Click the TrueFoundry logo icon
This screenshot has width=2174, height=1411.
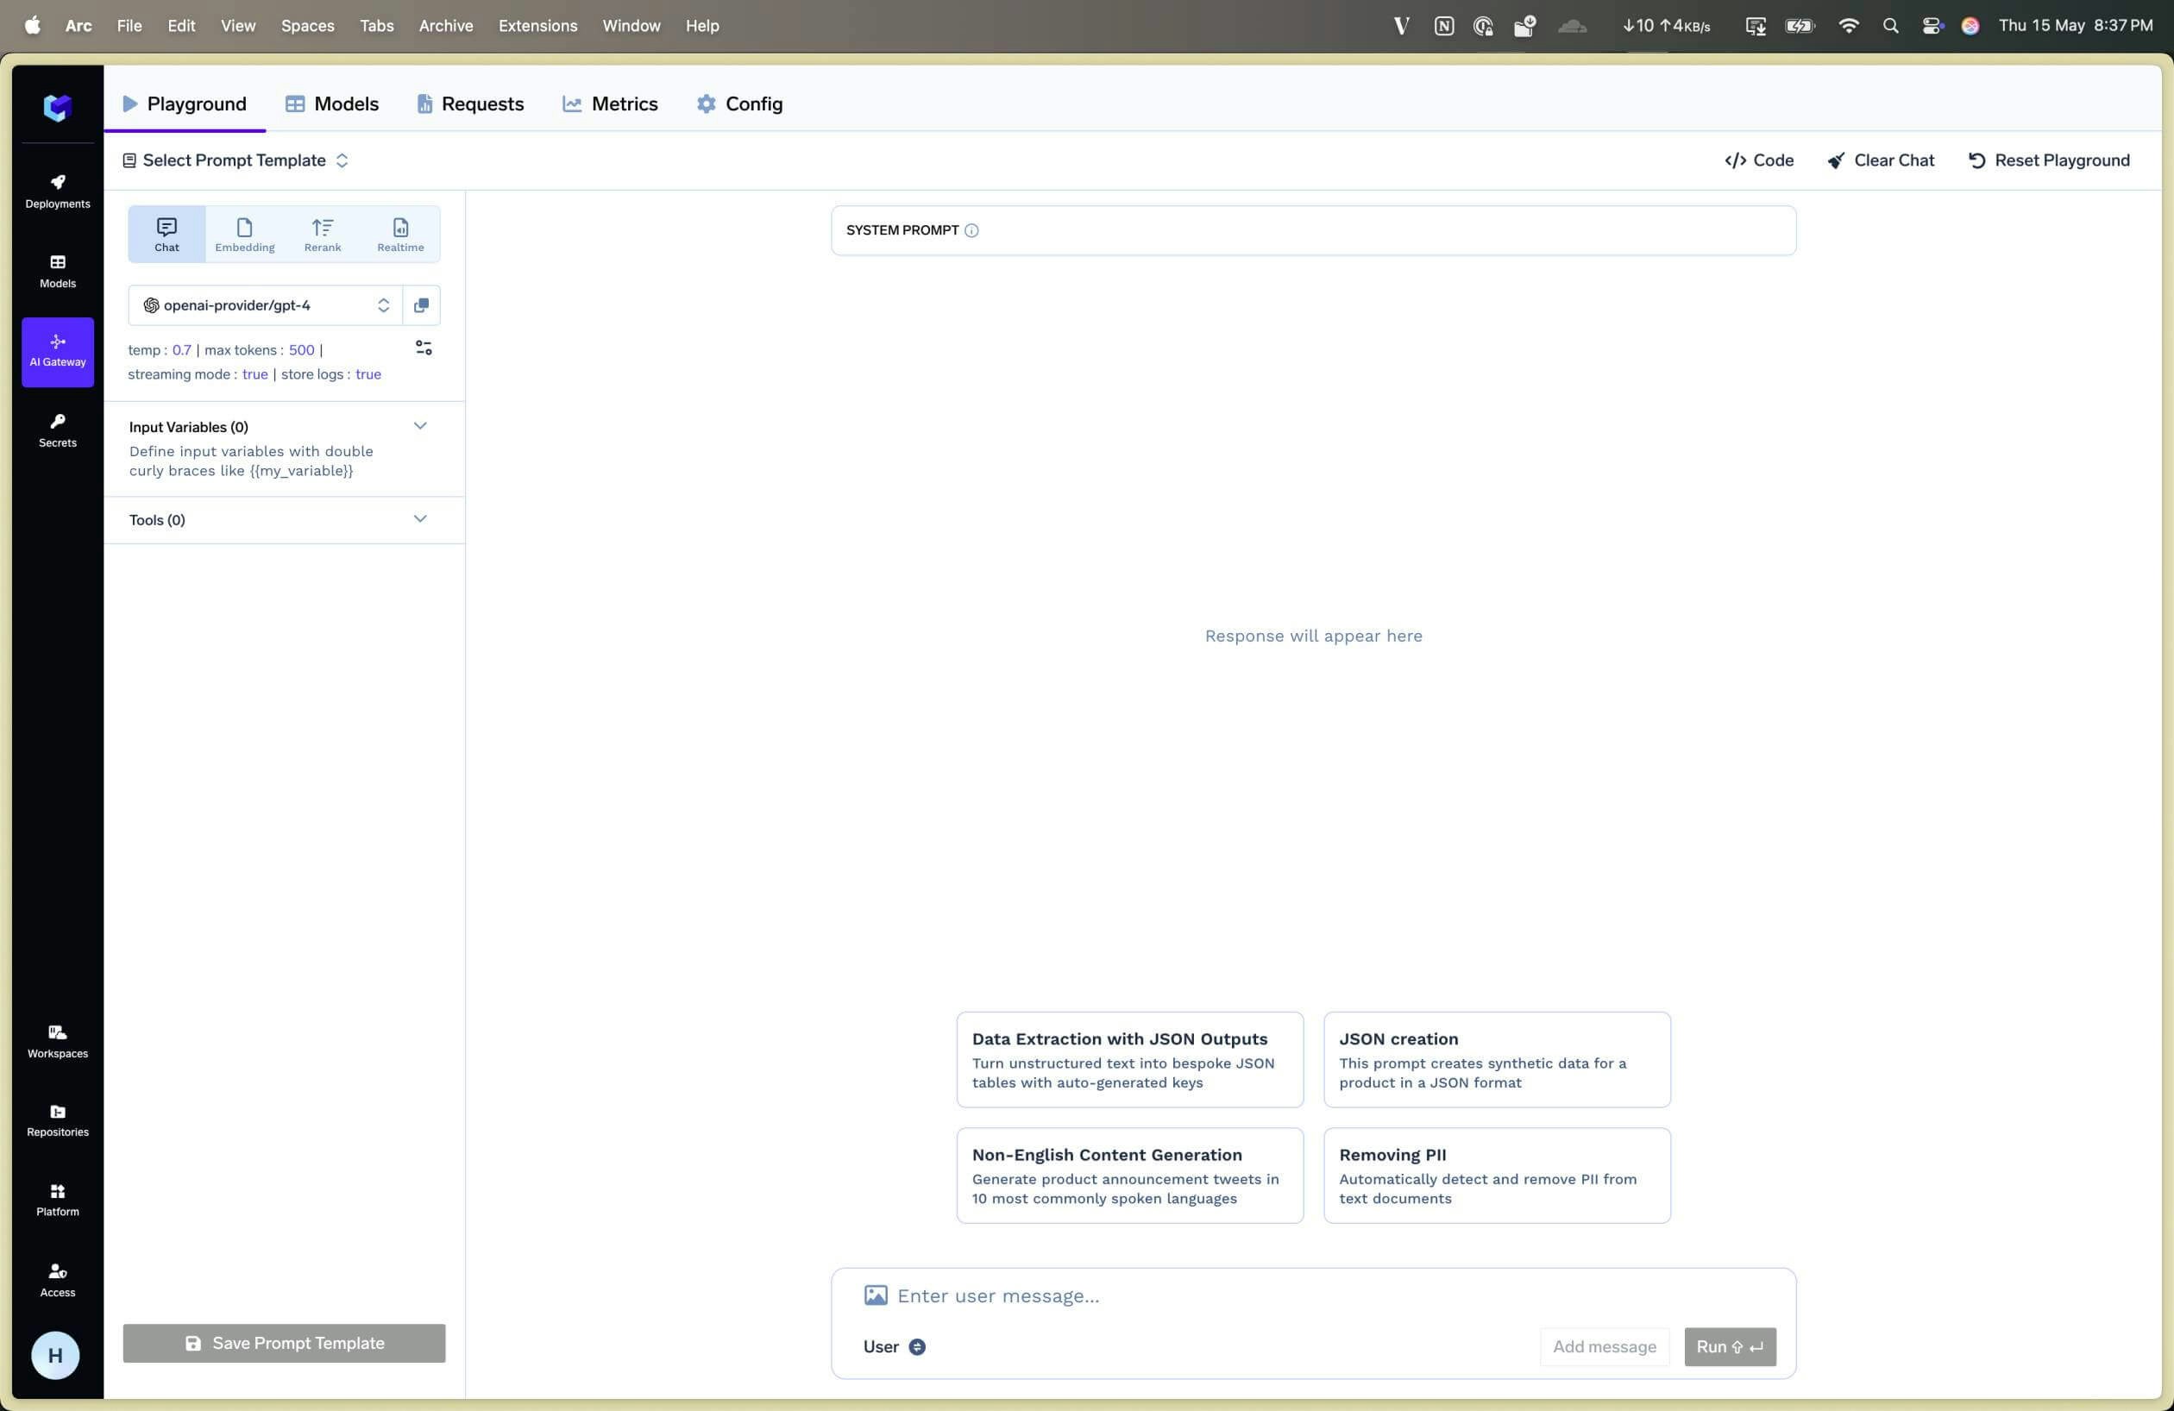(x=57, y=108)
